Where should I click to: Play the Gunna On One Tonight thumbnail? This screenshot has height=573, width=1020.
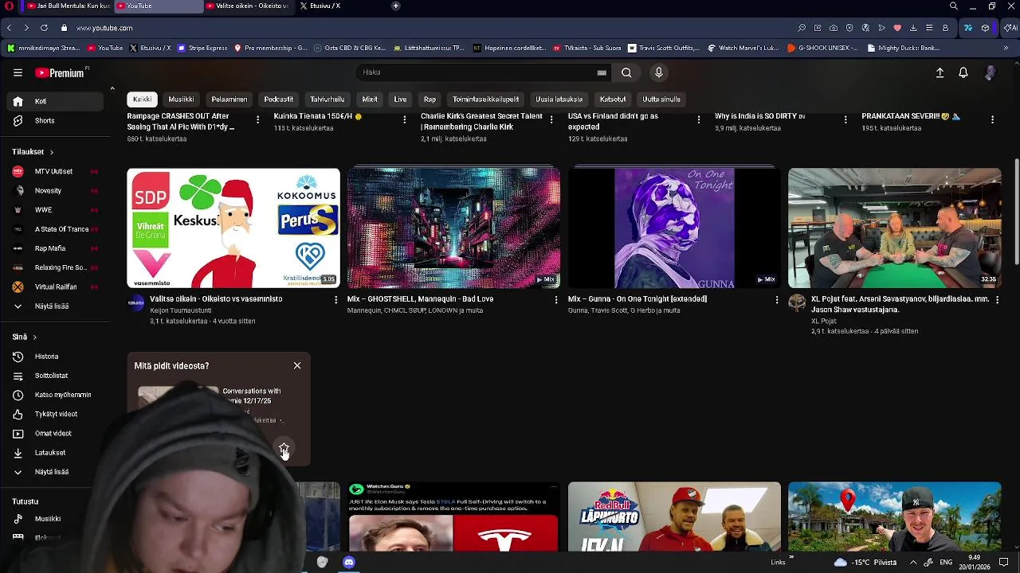pyautogui.click(x=674, y=228)
